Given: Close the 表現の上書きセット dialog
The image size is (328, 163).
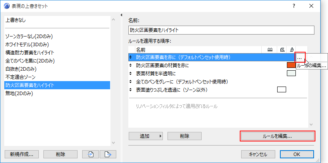Looking at the screenshot, I should point(311,6).
